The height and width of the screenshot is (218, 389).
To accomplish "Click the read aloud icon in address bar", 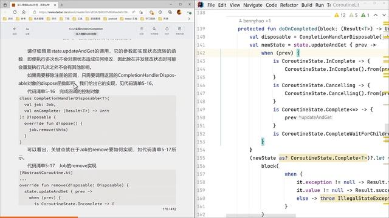I will click(134, 12).
